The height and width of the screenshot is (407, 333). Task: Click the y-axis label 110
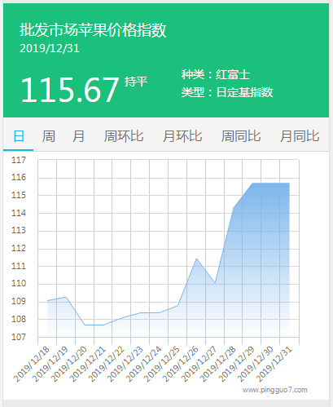point(19,284)
